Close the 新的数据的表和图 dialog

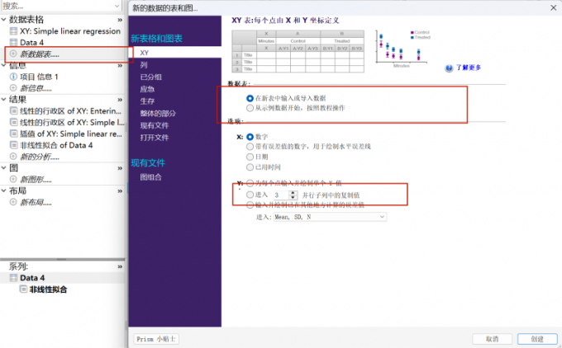coord(554,7)
